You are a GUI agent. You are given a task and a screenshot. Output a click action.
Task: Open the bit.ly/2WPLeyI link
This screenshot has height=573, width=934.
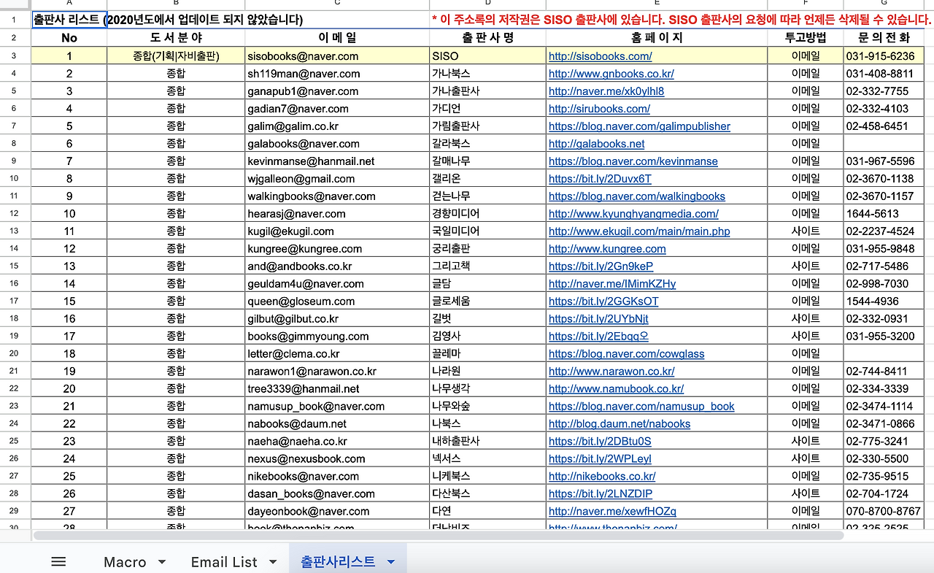point(600,459)
